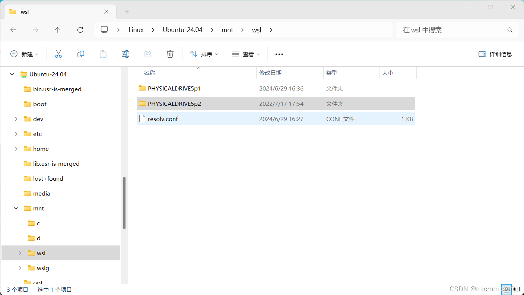Toggle the 详细信息 details pane
The height and width of the screenshot is (295, 524).
click(495, 54)
